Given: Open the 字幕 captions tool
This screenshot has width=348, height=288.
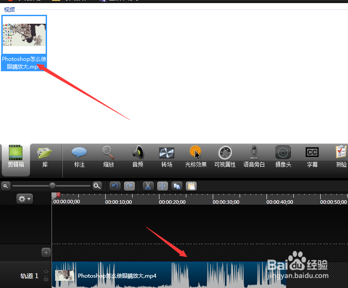Looking at the screenshot, I should click(312, 156).
